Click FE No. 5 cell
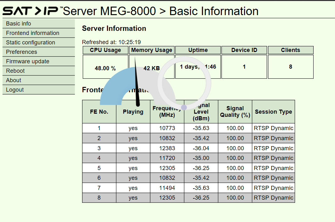 coord(99,168)
